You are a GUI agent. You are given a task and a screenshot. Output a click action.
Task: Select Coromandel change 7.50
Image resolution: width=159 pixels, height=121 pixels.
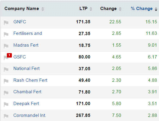click(117, 115)
